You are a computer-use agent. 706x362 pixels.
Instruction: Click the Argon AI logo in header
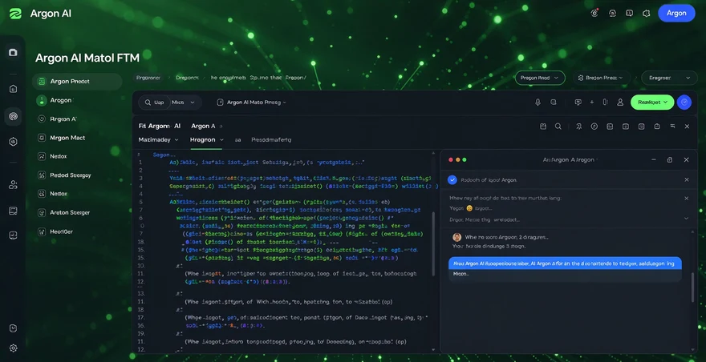coord(15,14)
